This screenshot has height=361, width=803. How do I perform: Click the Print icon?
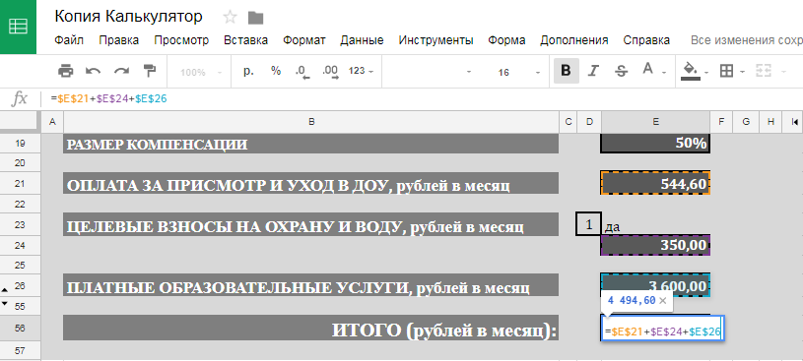pyautogui.click(x=66, y=71)
